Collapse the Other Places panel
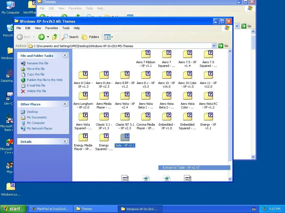Viewport: 285px width, 213px height. pos(65,104)
